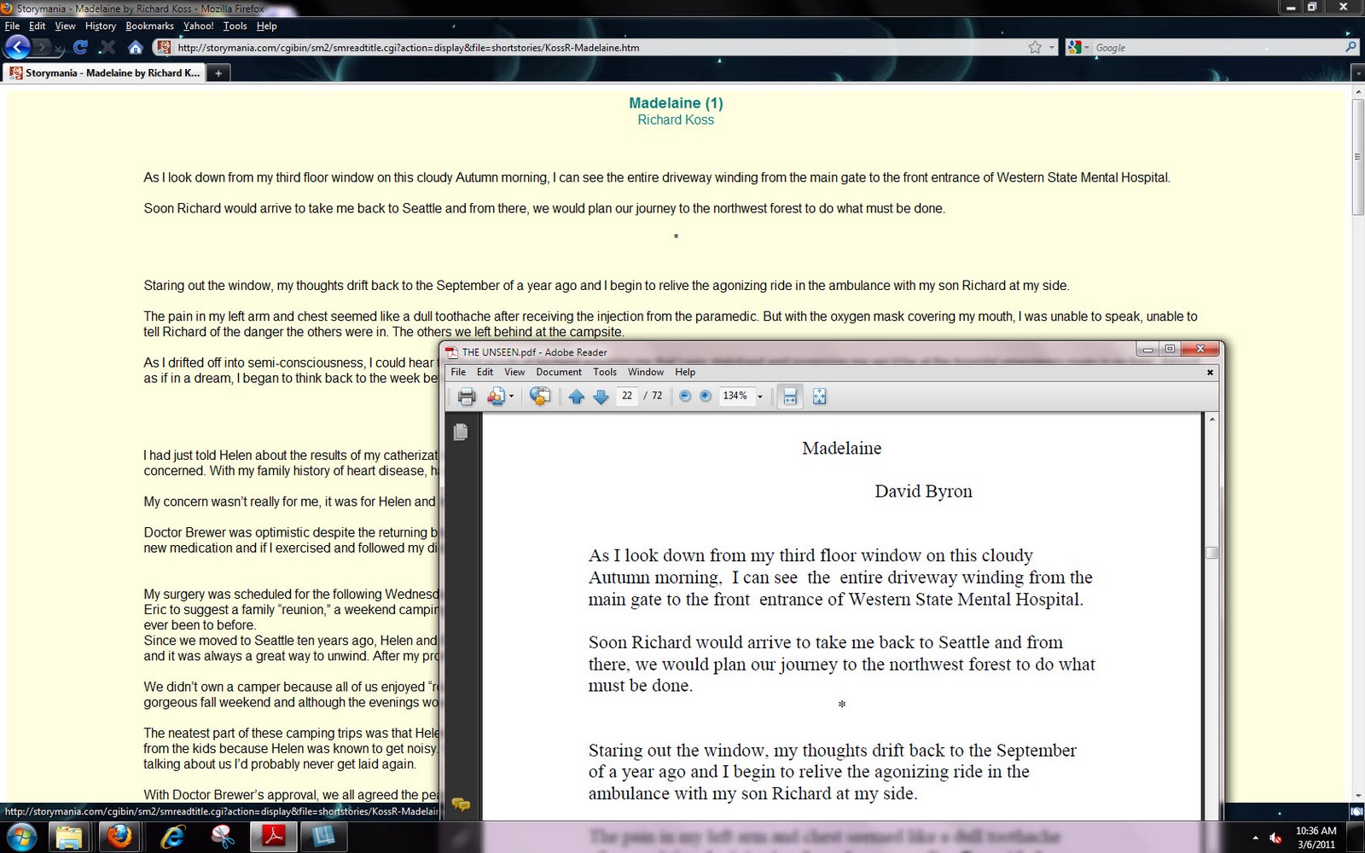Viewport: 1365px width, 853px height.
Task: Open the Snipping Tool from the taskbar
Action: pos(223,838)
